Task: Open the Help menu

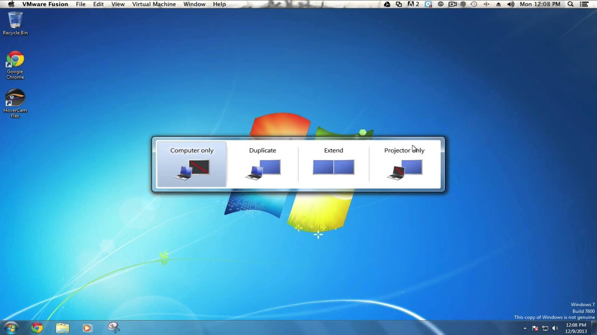Action: point(219,4)
